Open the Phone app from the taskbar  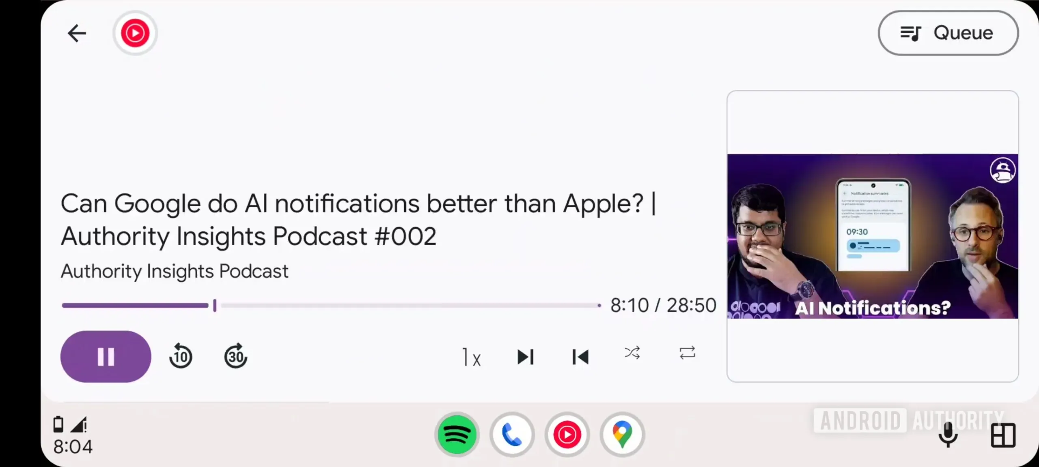click(x=512, y=435)
